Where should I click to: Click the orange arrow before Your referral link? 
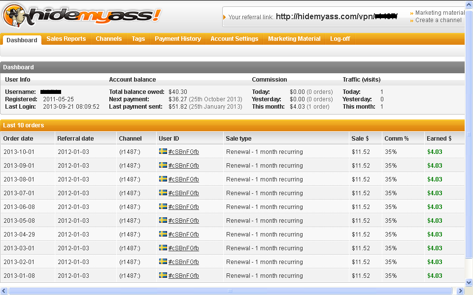click(225, 16)
